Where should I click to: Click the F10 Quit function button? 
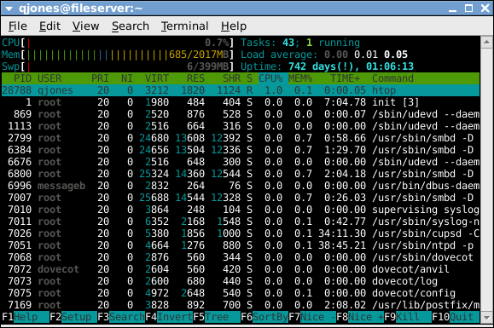[x=456, y=317]
